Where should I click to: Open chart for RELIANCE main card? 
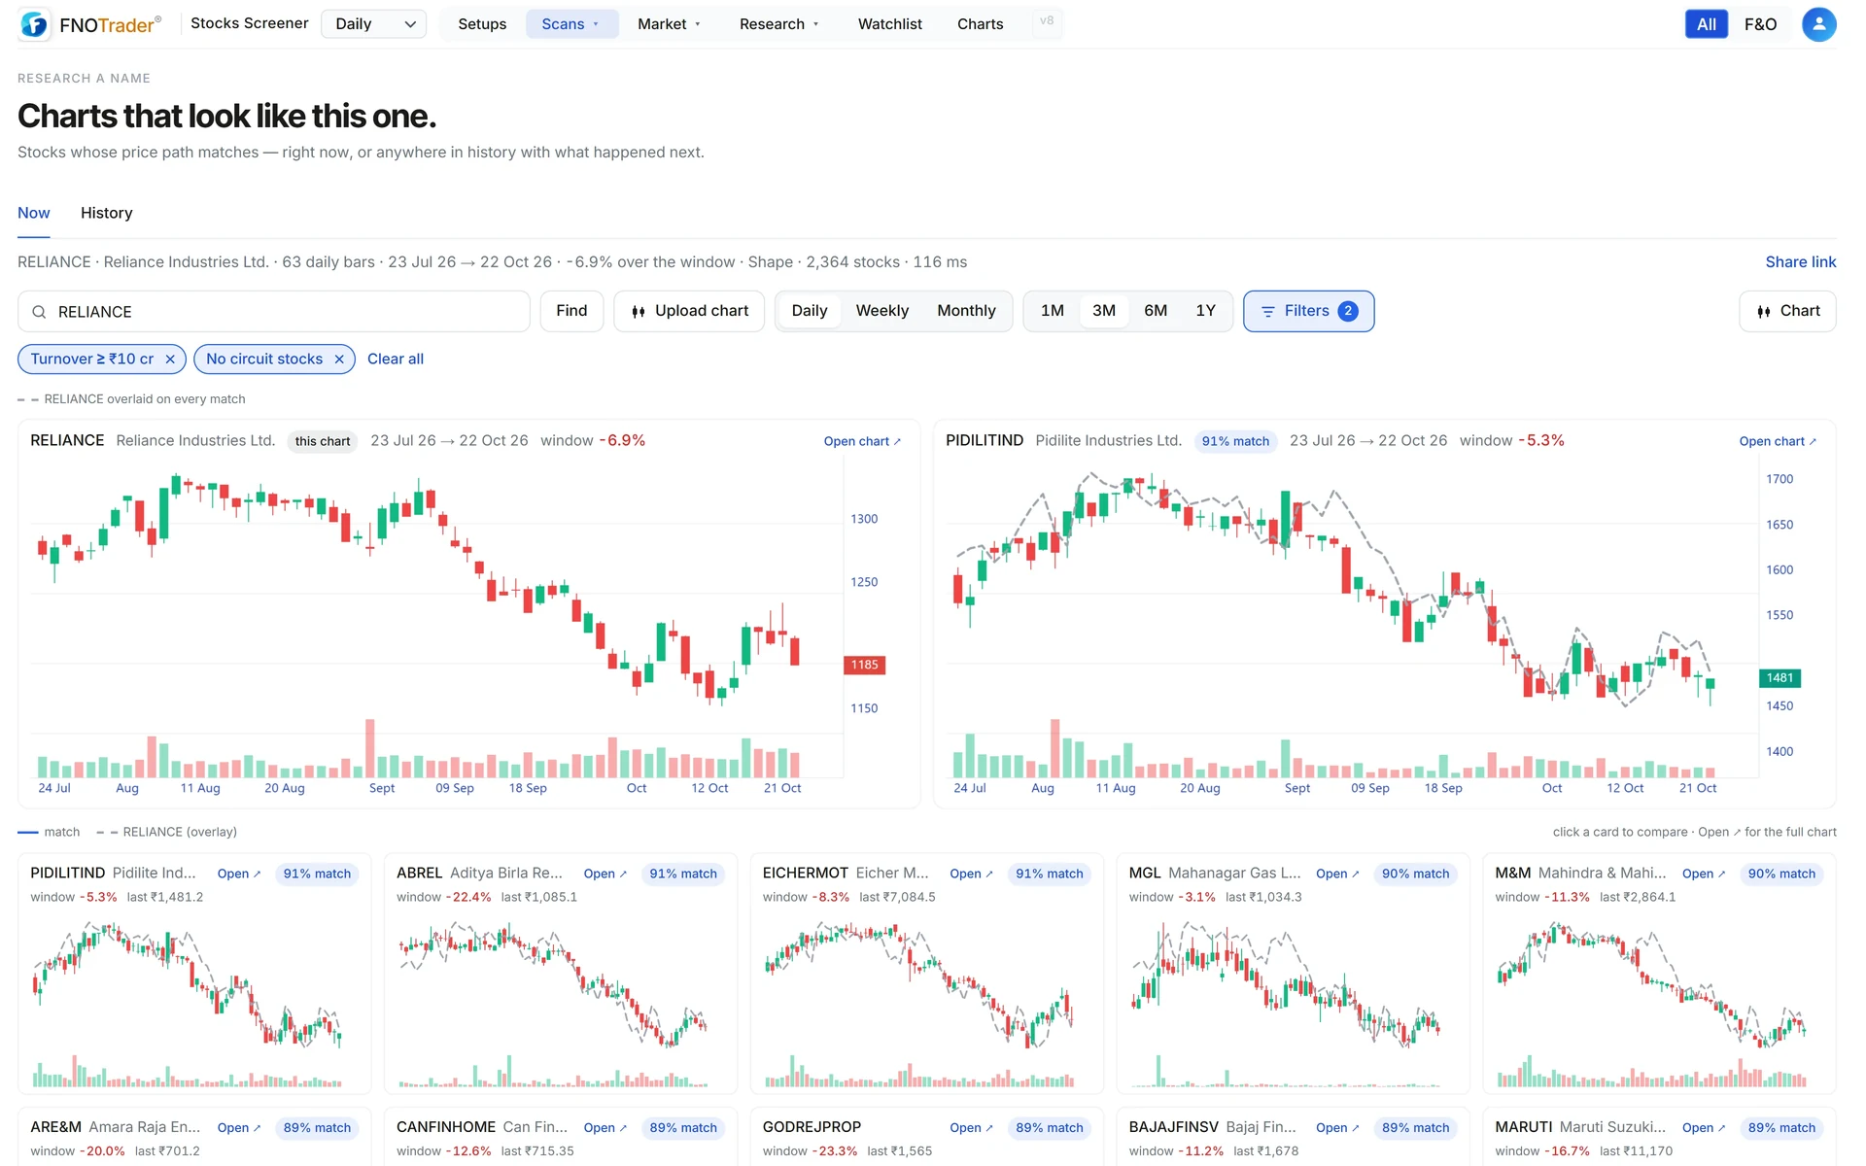point(862,441)
